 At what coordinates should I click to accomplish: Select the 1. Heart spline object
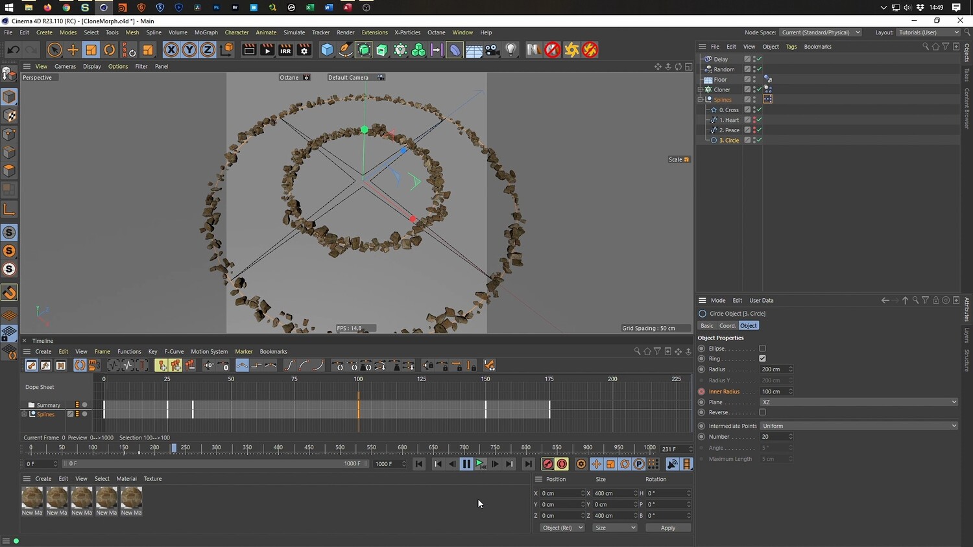(728, 120)
